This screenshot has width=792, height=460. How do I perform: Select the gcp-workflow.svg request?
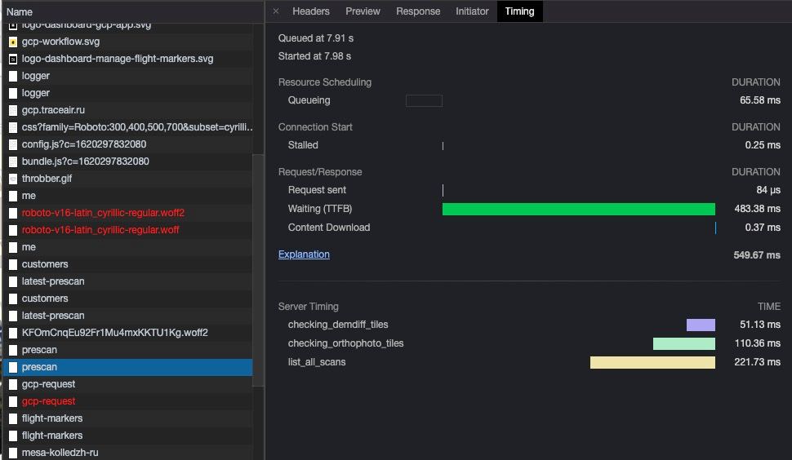tap(128, 42)
